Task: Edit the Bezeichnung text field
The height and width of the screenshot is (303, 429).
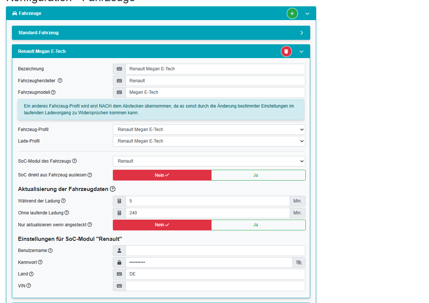Action: tap(215, 69)
